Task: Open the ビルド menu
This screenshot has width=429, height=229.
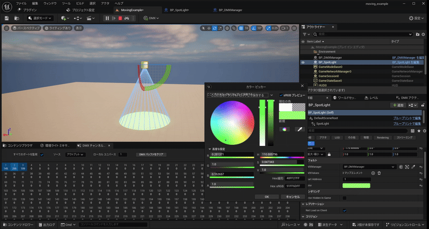Action: 80,4
